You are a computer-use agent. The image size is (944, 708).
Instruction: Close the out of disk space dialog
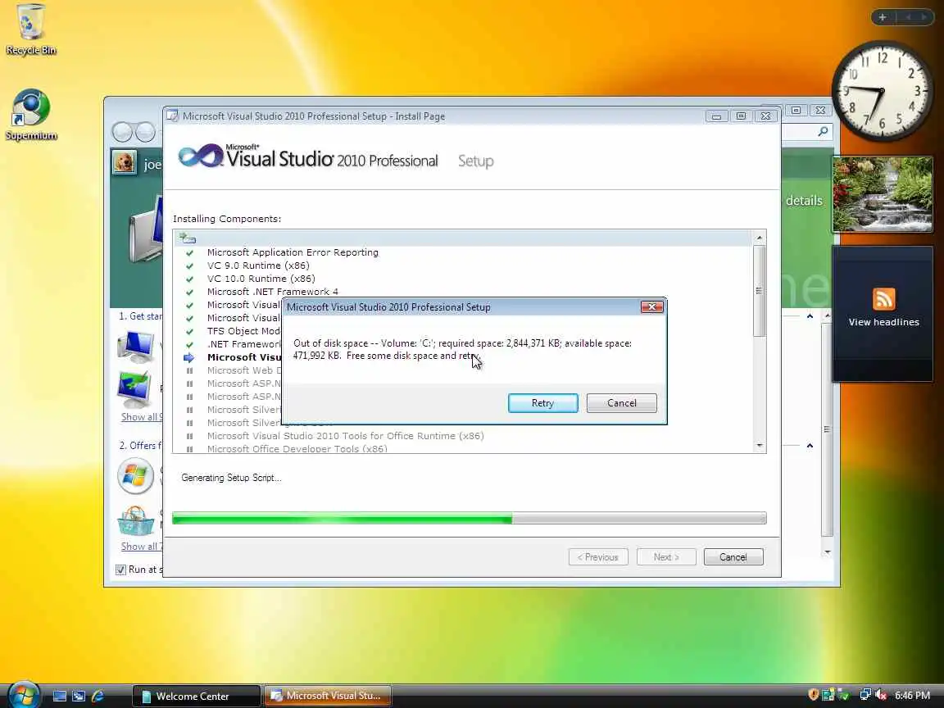point(651,307)
